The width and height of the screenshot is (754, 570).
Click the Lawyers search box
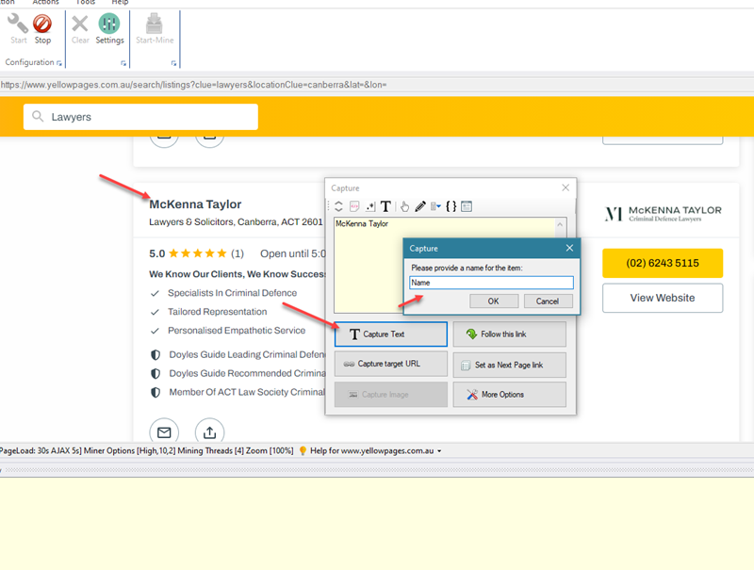point(140,117)
